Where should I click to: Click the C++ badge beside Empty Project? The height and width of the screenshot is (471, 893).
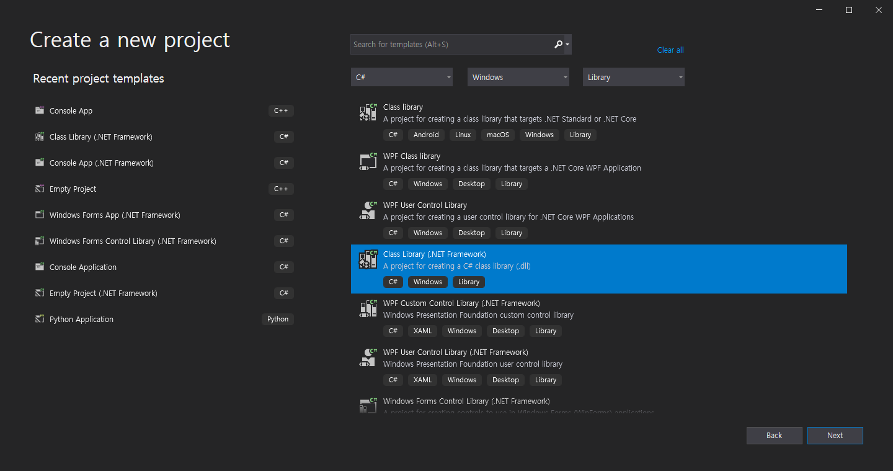point(281,189)
